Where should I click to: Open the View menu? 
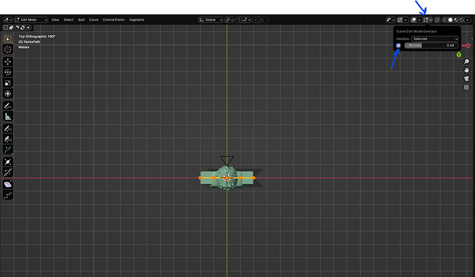tap(55, 20)
